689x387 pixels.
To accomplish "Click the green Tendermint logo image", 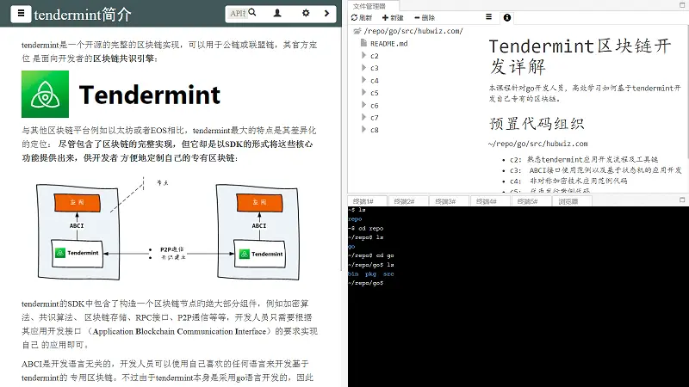I will [46, 94].
